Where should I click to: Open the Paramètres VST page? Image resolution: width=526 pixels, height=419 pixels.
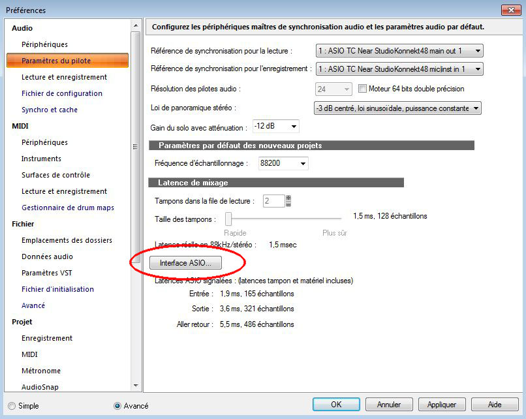[48, 273]
